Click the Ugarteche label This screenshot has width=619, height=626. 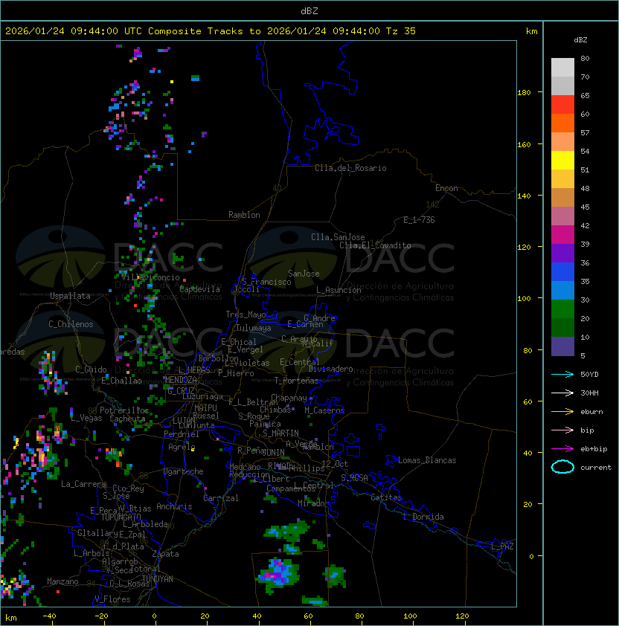[184, 471]
